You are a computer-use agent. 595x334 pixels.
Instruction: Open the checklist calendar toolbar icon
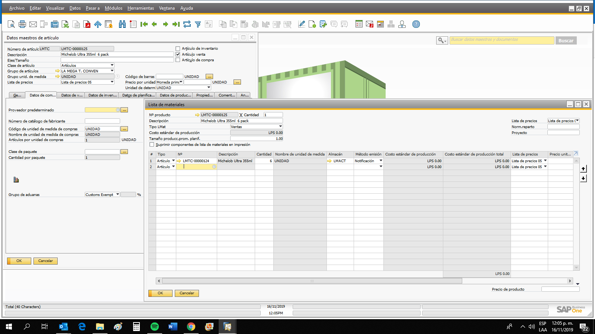359,24
